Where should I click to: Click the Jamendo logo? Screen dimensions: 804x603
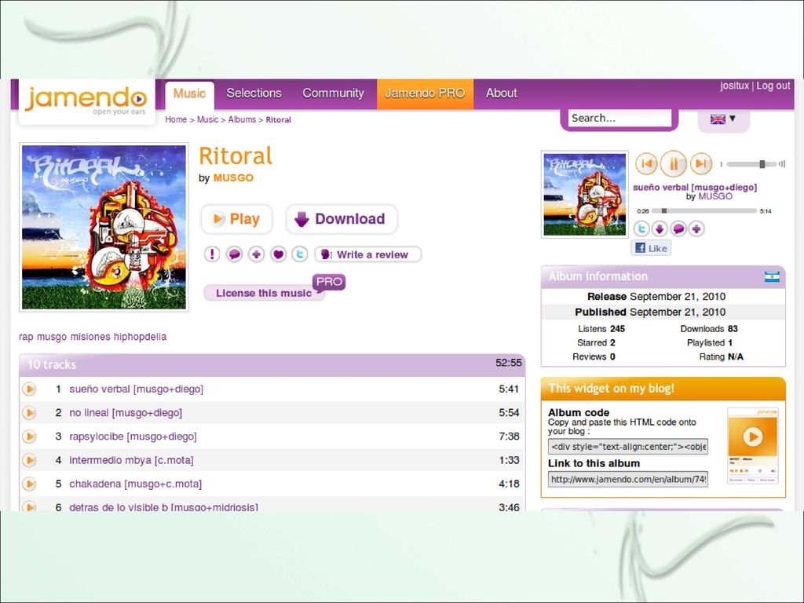[x=86, y=101]
